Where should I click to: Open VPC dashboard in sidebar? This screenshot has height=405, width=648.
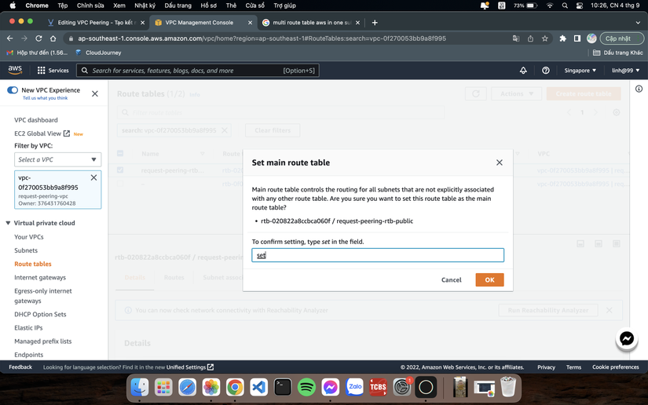tap(36, 120)
